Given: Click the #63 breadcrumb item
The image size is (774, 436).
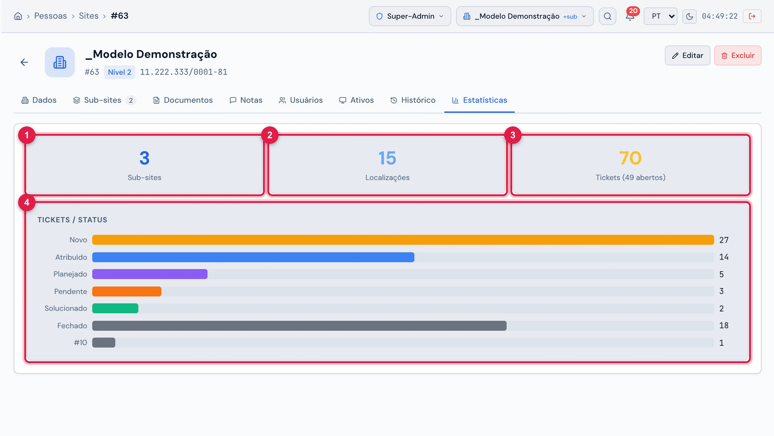Looking at the screenshot, I should pyautogui.click(x=120, y=16).
